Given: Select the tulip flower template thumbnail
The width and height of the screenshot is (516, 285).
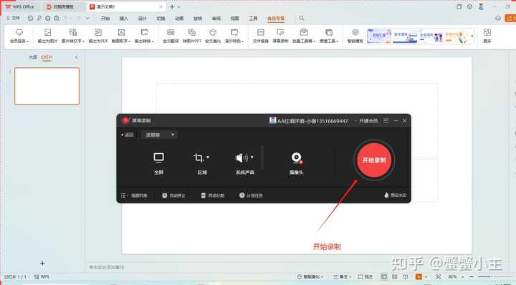Looking at the screenshot, I should pyautogui.click(x=457, y=36).
